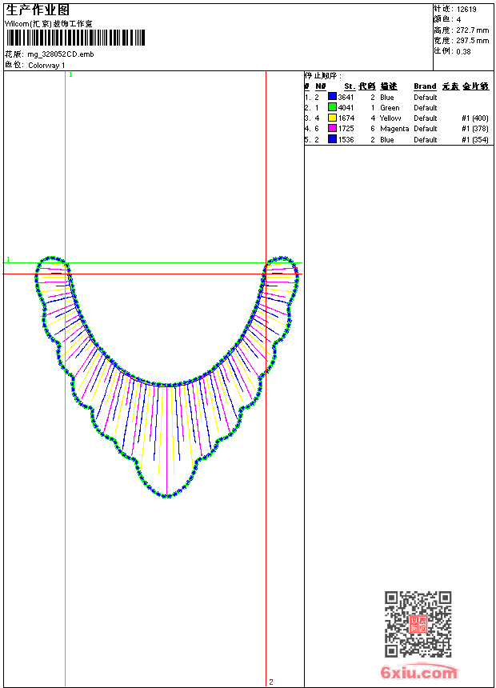Viewport: 496px width, 688px height.
Task: Select the height value 272.7 mm
Action: [x=472, y=30]
